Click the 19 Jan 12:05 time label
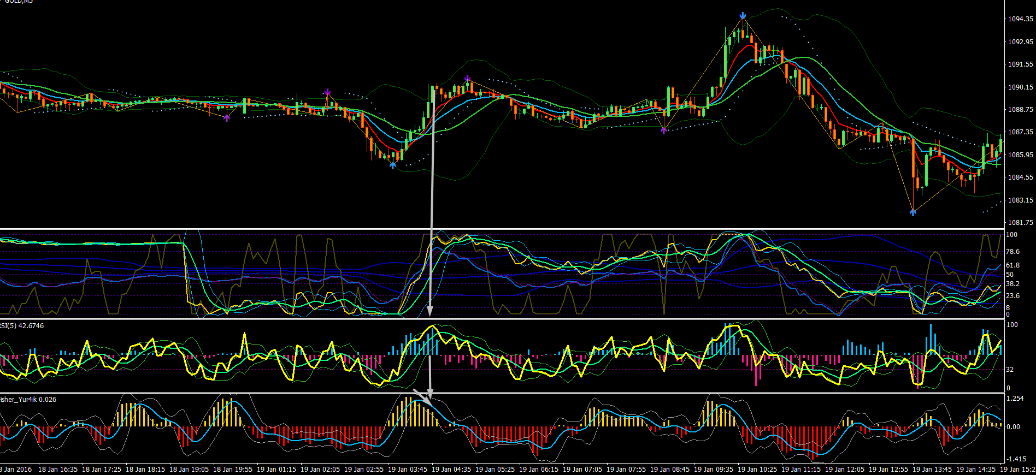This screenshot has width=1036, height=475. tap(845, 470)
